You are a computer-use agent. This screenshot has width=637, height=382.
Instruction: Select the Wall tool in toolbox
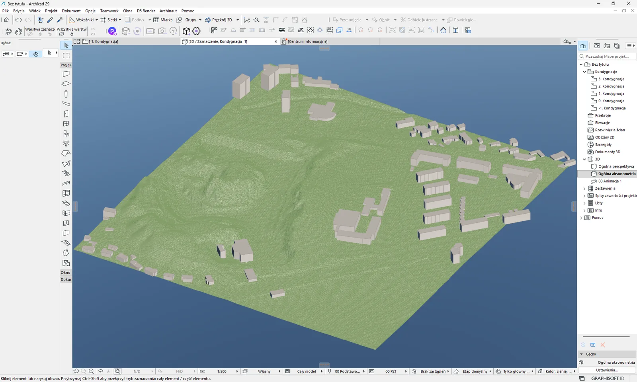click(x=66, y=74)
